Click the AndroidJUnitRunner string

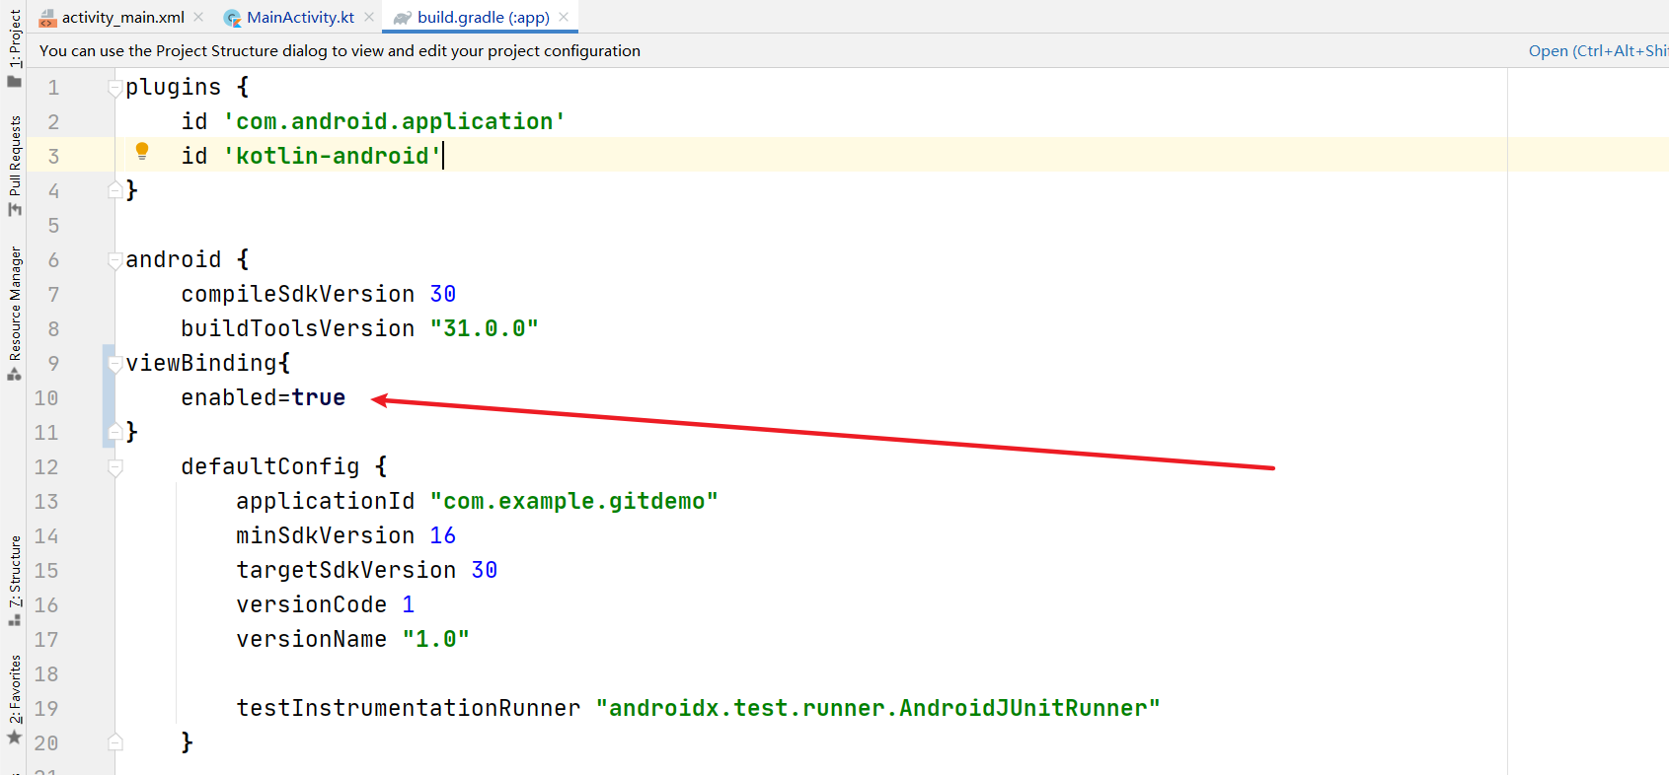(x=878, y=708)
